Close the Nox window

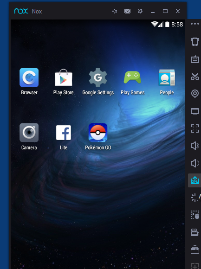[178, 11]
